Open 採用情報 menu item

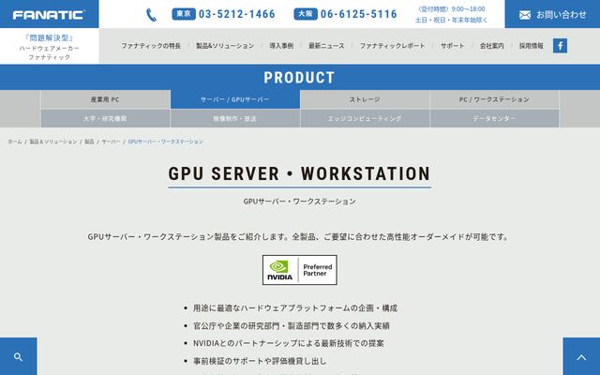click(532, 46)
